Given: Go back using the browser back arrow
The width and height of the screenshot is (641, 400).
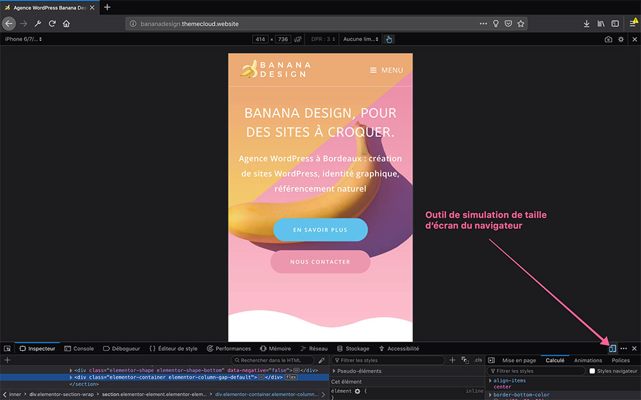Looking at the screenshot, I should click(9, 24).
